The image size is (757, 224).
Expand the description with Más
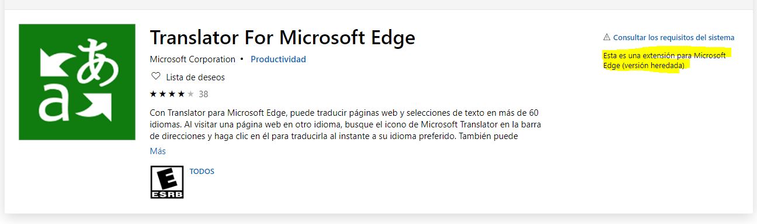coord(158,151)
